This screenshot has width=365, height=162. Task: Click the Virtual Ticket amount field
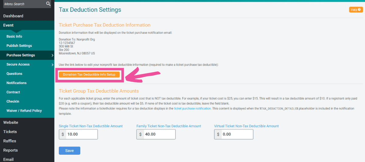pos(237,134)
